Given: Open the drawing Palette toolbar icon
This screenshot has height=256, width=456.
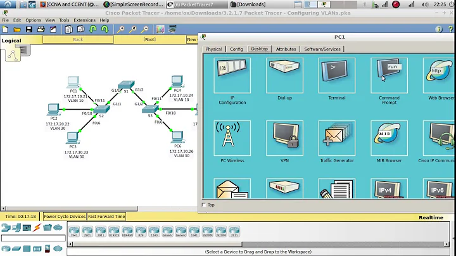Looking at the screenshot, I should tap(160, 29).
